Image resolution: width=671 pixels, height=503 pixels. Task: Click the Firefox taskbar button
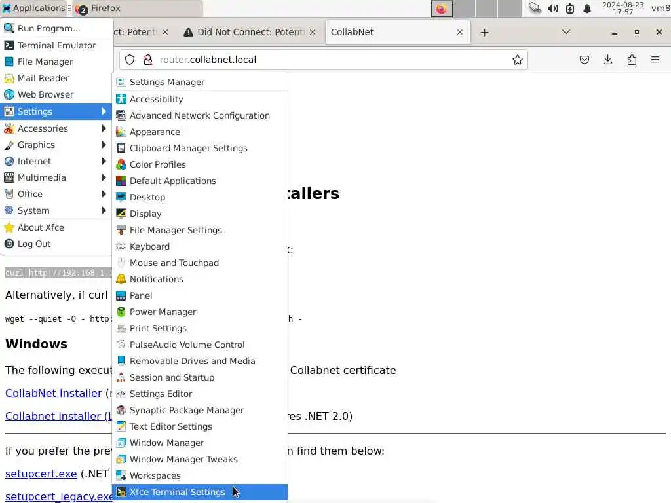click(x=137, y=8)
